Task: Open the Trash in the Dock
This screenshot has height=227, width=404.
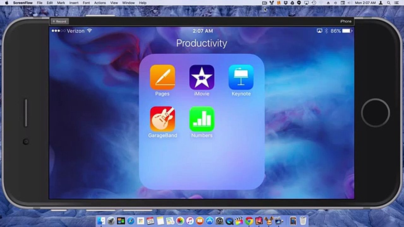Action: (303, 221)
